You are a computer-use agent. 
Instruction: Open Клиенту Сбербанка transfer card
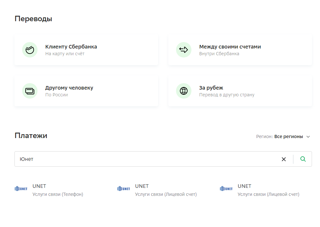pyautogui.click(x=86, y=50)
